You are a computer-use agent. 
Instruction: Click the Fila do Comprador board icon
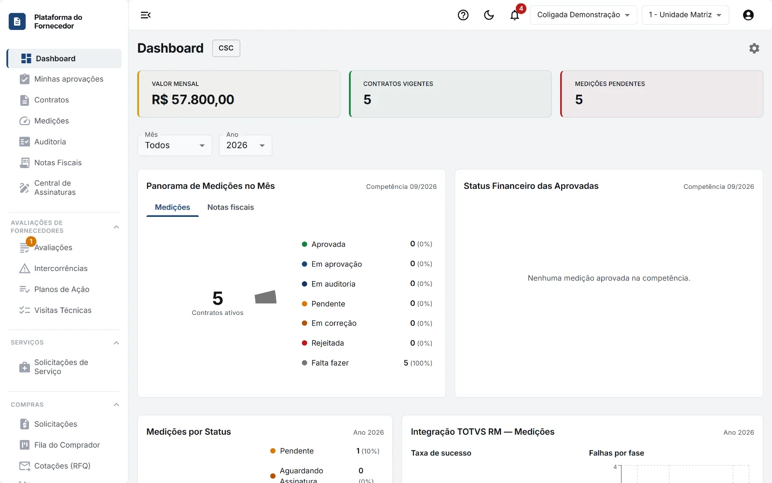coord(25,445)
